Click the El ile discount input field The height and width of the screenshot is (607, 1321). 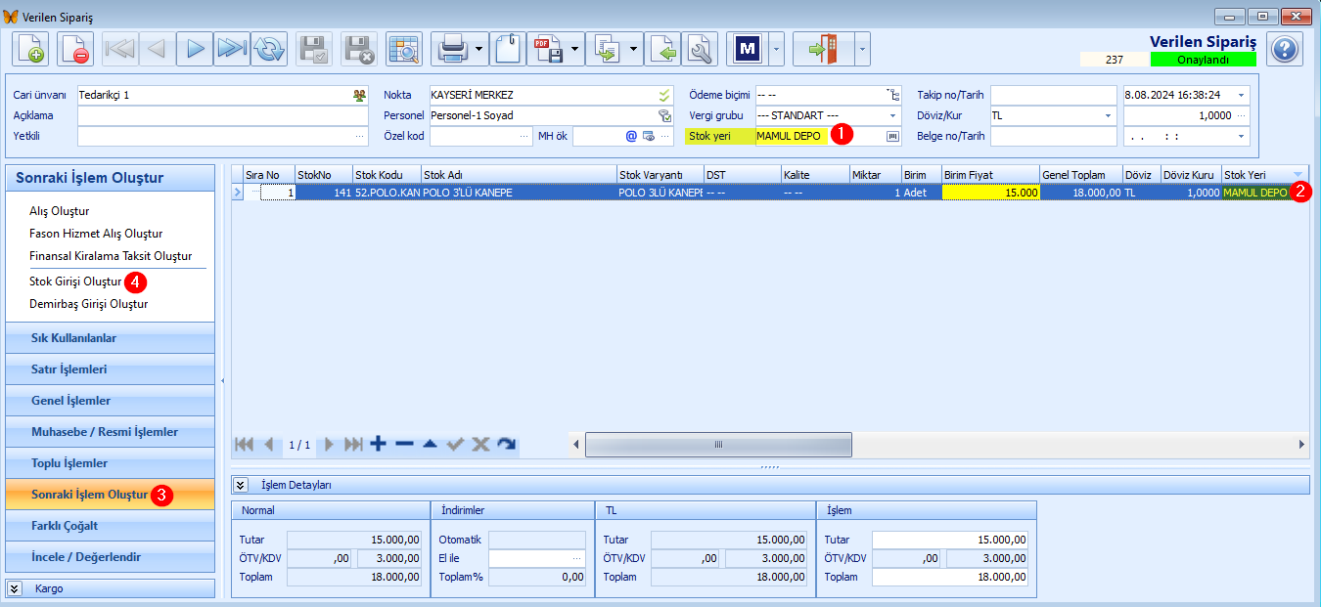[536, 558]
